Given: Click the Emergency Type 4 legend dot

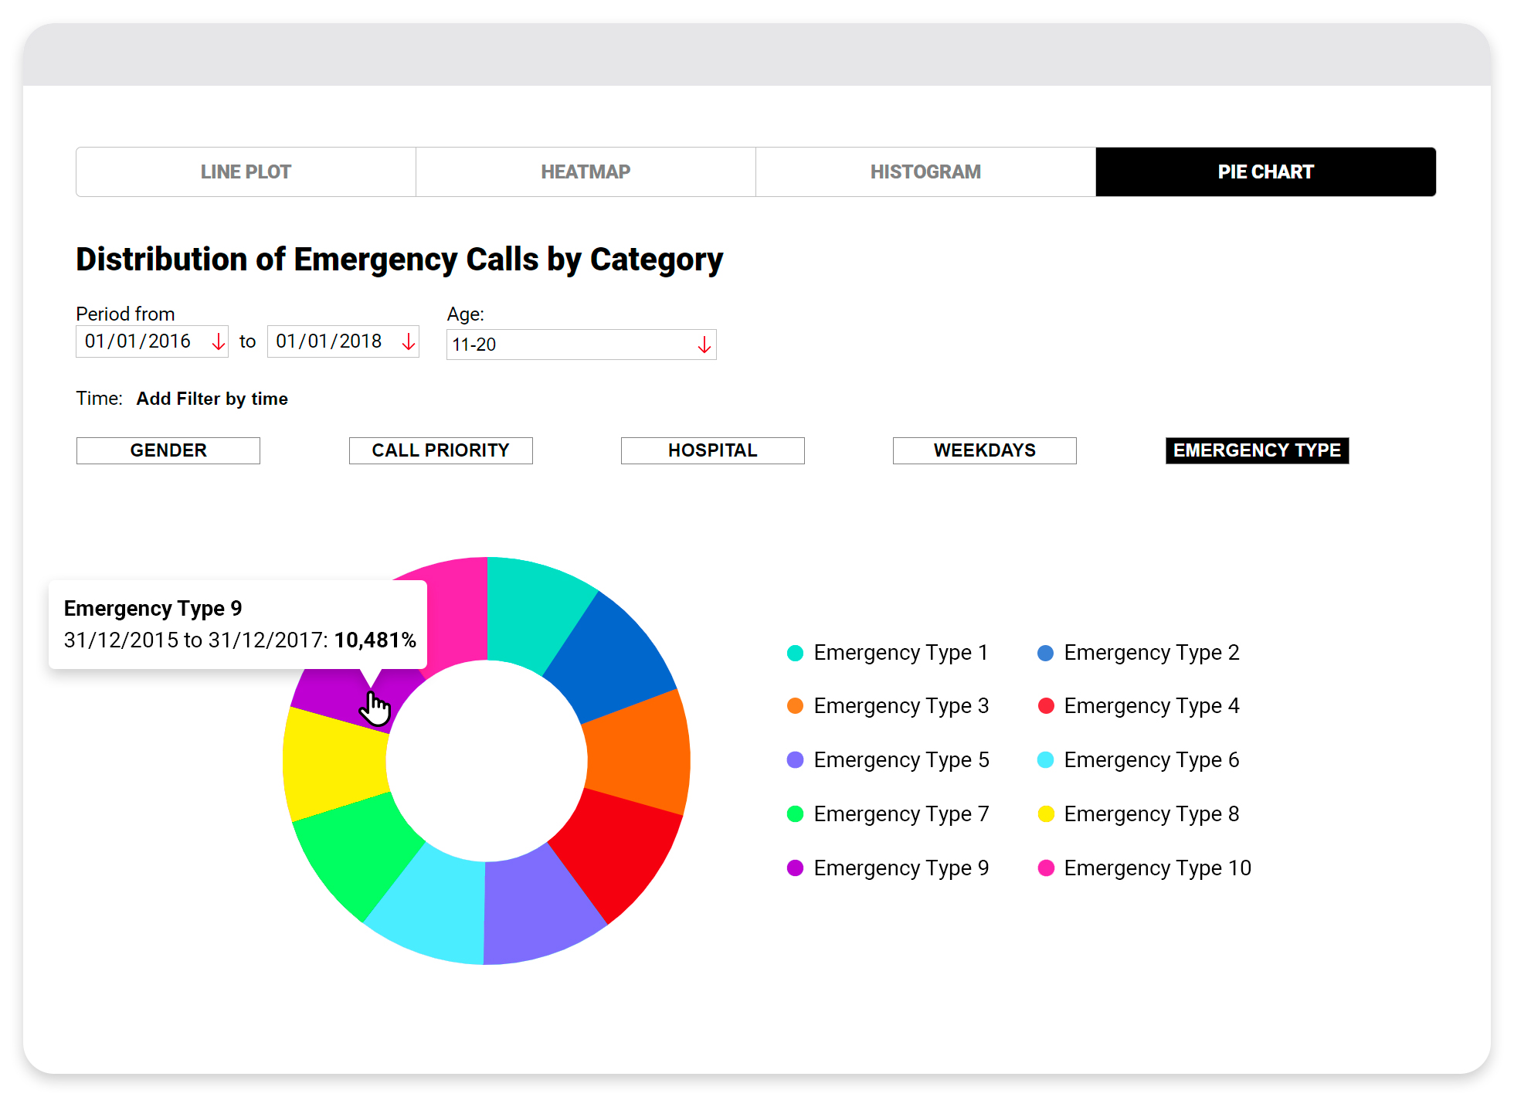Looking at the screenshot, I should click(1046, 706).
